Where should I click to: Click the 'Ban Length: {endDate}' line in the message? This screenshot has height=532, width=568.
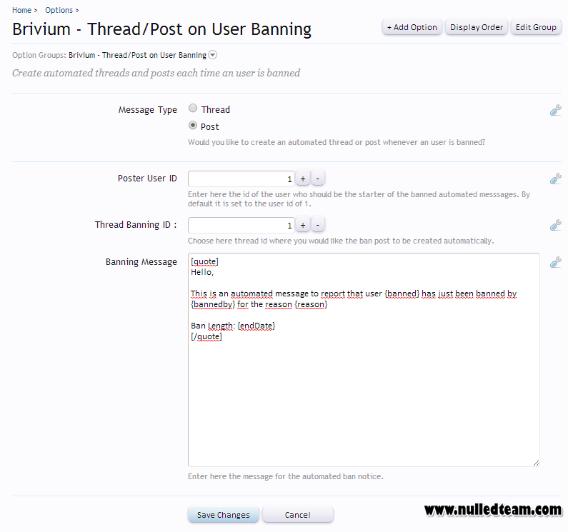point(233,326)
